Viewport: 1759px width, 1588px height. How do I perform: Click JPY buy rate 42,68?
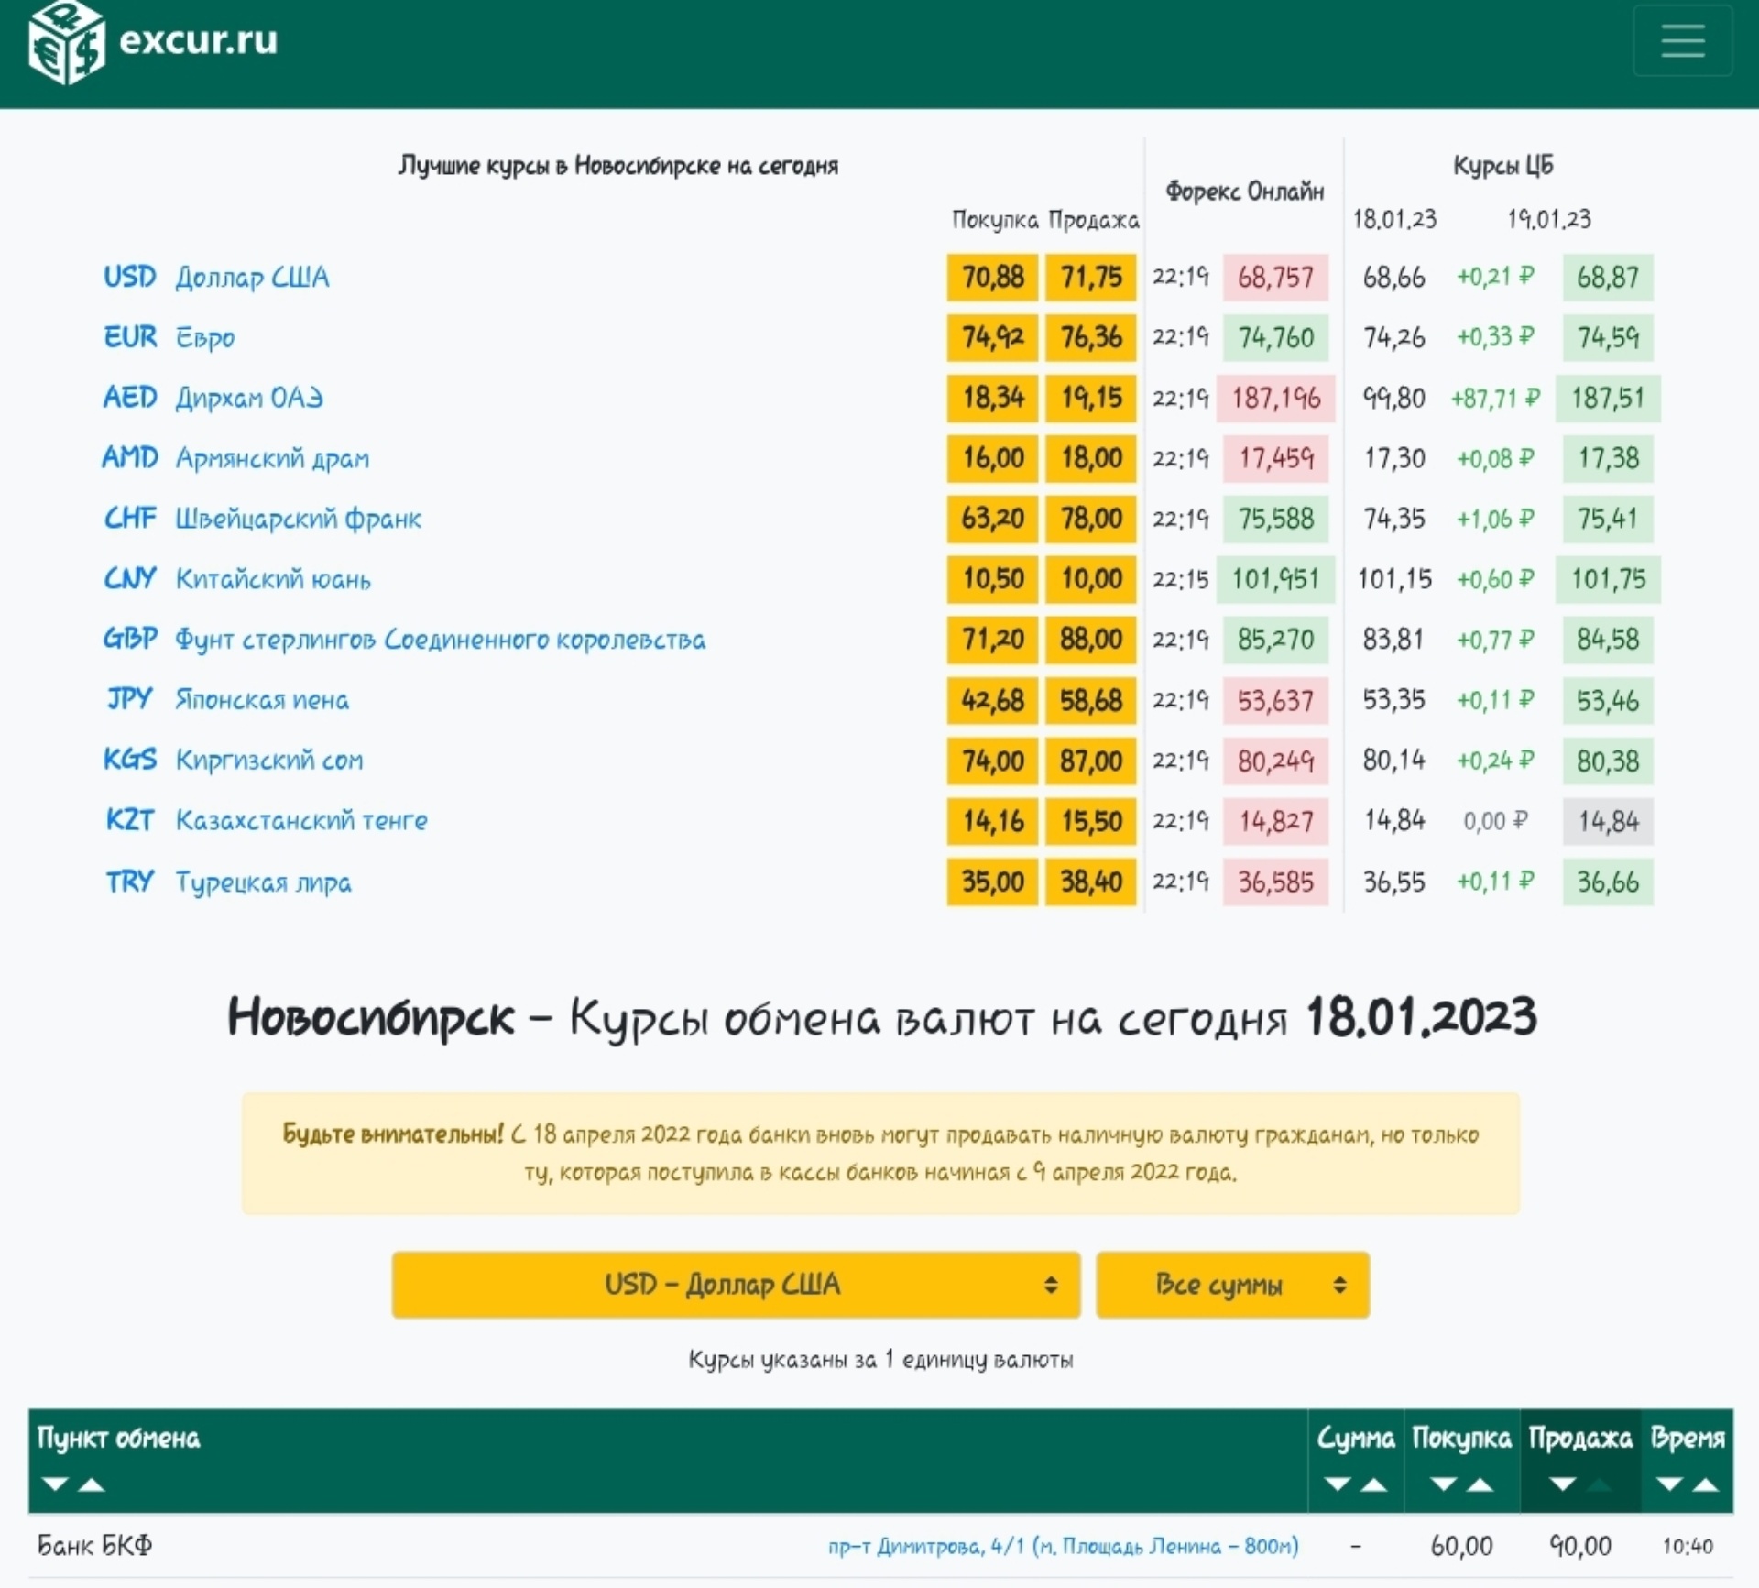[x=992, y=700]
